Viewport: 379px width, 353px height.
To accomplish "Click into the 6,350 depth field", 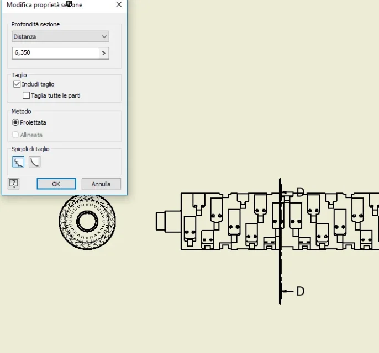I will tap(56, 53).
